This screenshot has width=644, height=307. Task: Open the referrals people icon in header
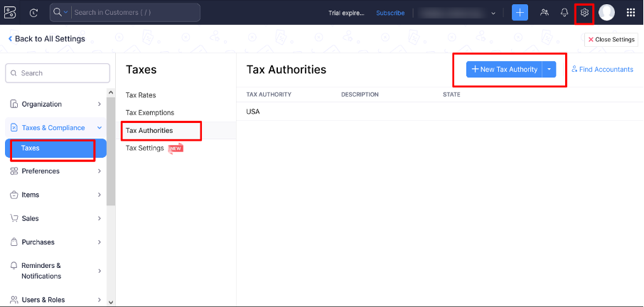click(x=544, y=13)
